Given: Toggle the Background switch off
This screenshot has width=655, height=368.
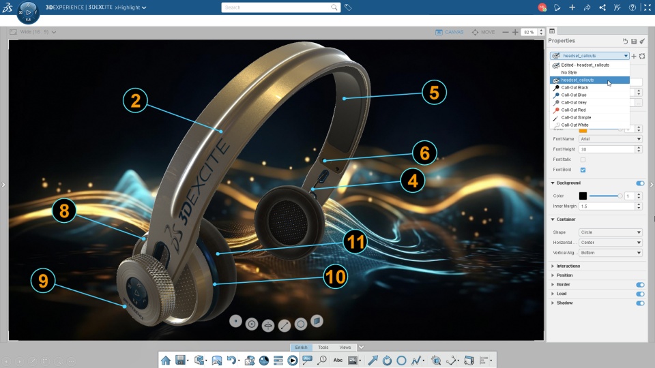Looking at the screenshot, I should pyautogui.click(x=640, y=183).
